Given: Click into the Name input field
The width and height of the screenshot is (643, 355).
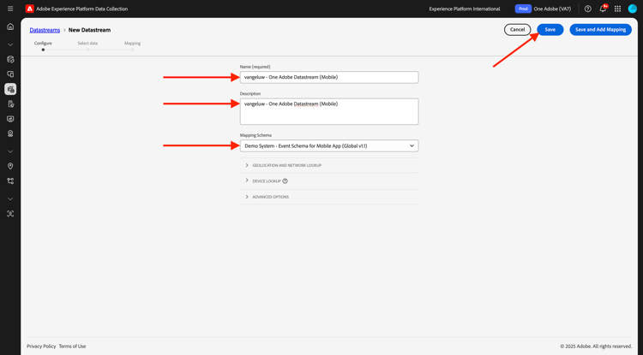Looking at the screenshot, I should pos(329,77).
